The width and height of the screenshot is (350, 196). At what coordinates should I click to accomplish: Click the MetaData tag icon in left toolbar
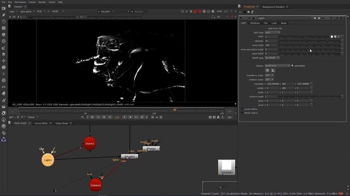coord(4,94)
